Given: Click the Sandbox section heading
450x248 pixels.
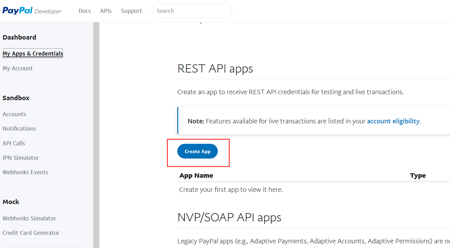Looking at the screenshot, I should [x=16, y=98].
